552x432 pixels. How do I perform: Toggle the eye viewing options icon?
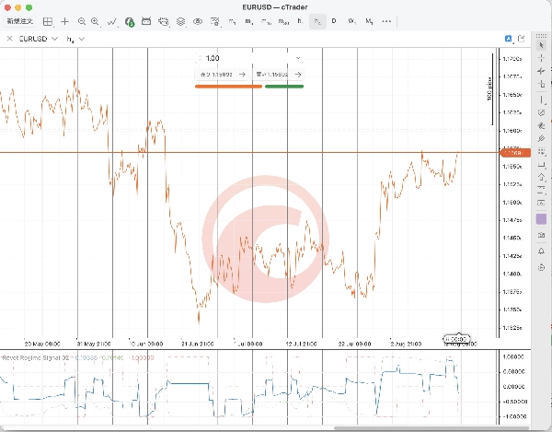click(198, 21)
